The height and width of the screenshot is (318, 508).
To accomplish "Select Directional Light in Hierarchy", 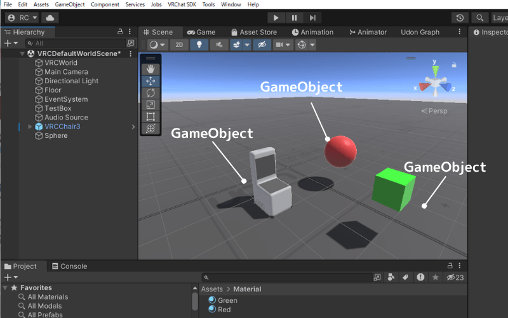I will tap(71, 81).
